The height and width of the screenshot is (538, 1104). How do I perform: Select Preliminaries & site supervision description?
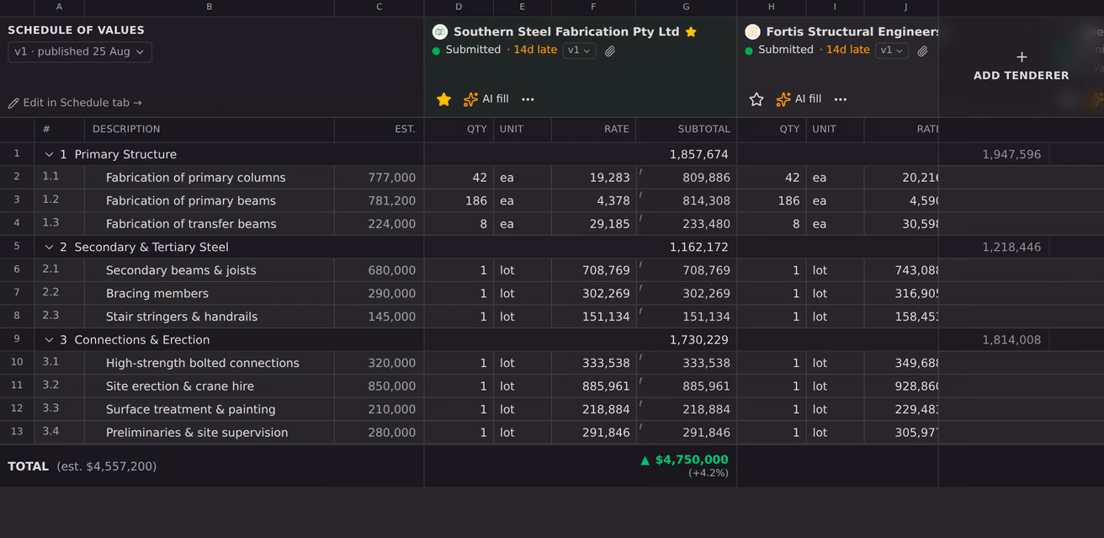197,433
